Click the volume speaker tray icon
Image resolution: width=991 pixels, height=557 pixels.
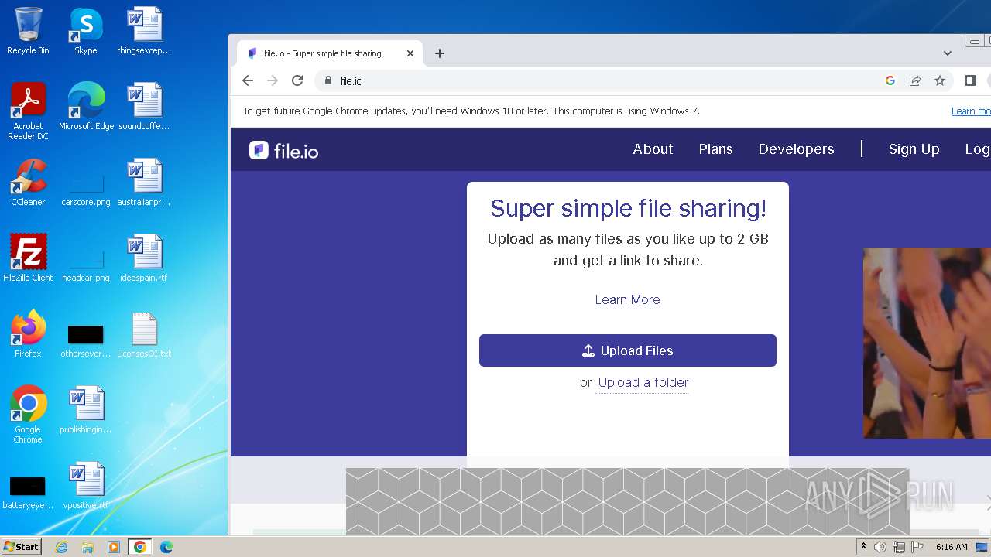pos(880,547)
